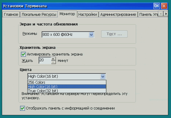The image size is (171, 118).
Task: Click the Тест ... button
Action: [114, 34]
